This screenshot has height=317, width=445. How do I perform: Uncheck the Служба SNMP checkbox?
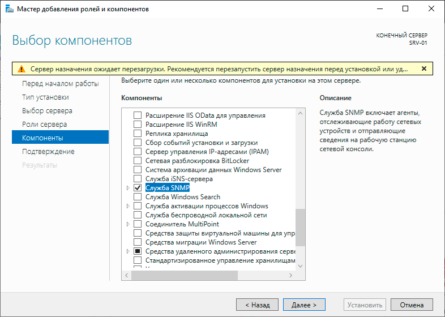pos(137,188)
